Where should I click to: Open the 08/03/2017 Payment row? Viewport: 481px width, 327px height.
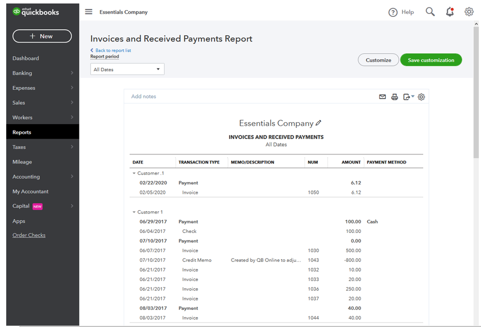276,308
